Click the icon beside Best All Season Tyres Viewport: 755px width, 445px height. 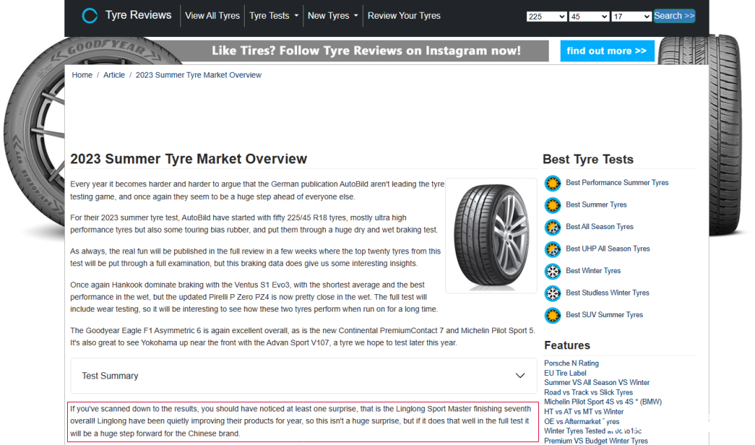tap(553, 227)
